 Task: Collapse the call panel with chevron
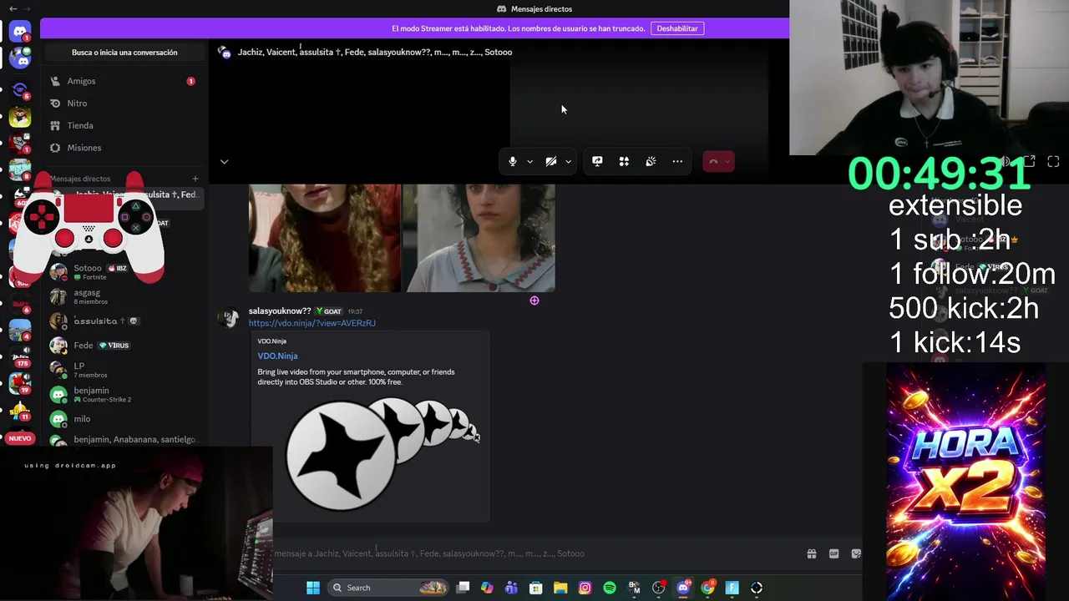pyautogui.click(x=224, y=162)
